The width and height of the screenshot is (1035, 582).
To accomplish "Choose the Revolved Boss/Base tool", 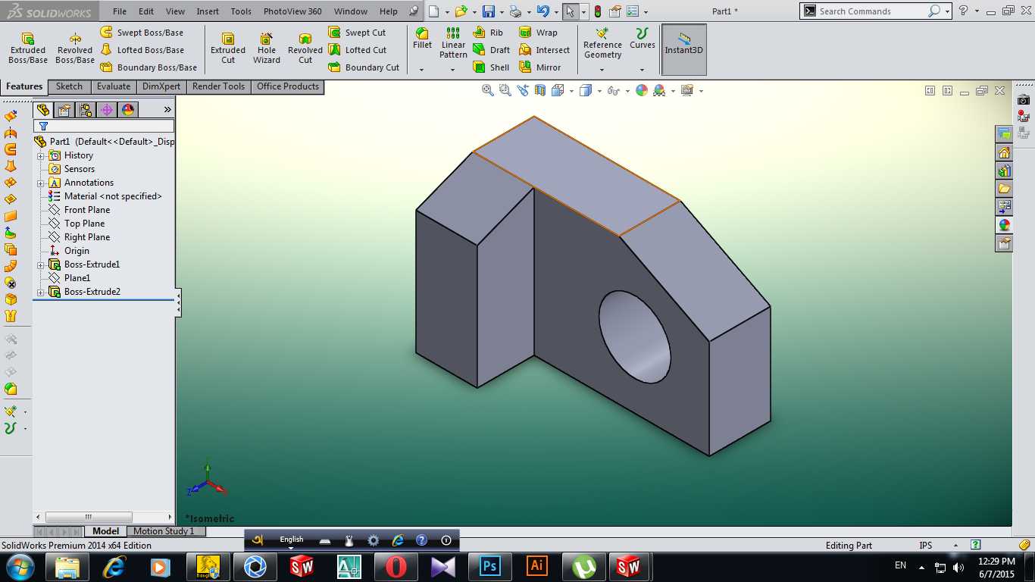I will pyautogui.click(x=75, y=48).
